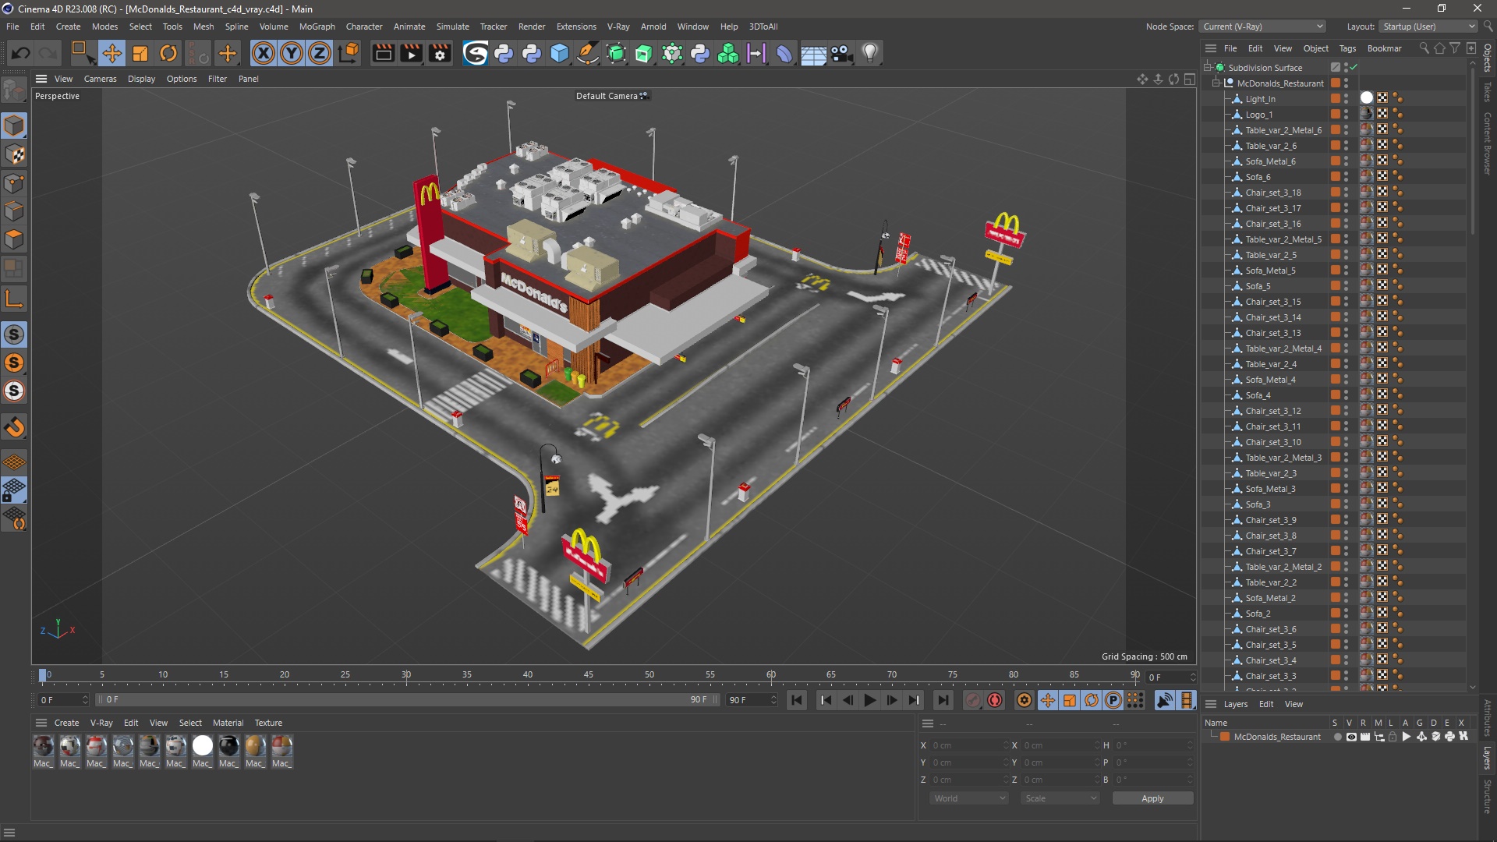1497x842 pixels.
Task: Click Play Forwards button
Action: coord(869,700)
